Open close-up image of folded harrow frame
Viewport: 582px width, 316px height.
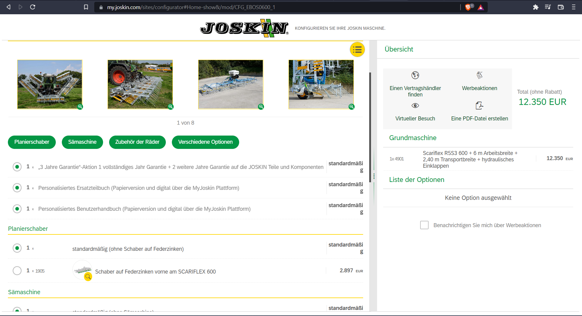321,84
